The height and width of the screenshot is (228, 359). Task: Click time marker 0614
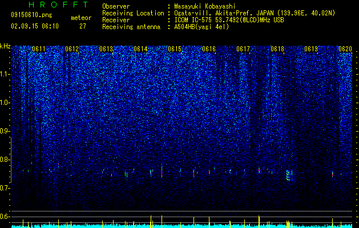point(140,49)
